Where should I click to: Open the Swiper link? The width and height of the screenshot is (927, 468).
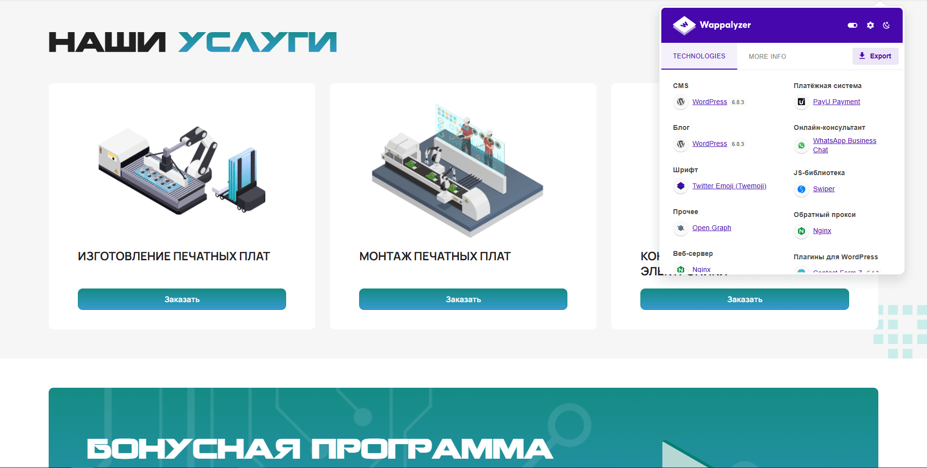pos(823,189)
